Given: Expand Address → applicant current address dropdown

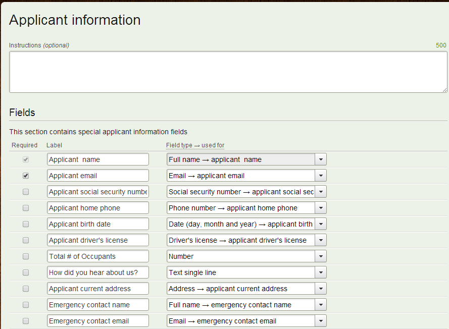Looking at the screenshot, I should tap(246, 289).
